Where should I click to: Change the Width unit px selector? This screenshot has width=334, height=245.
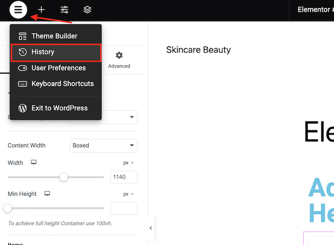[129, 163]
